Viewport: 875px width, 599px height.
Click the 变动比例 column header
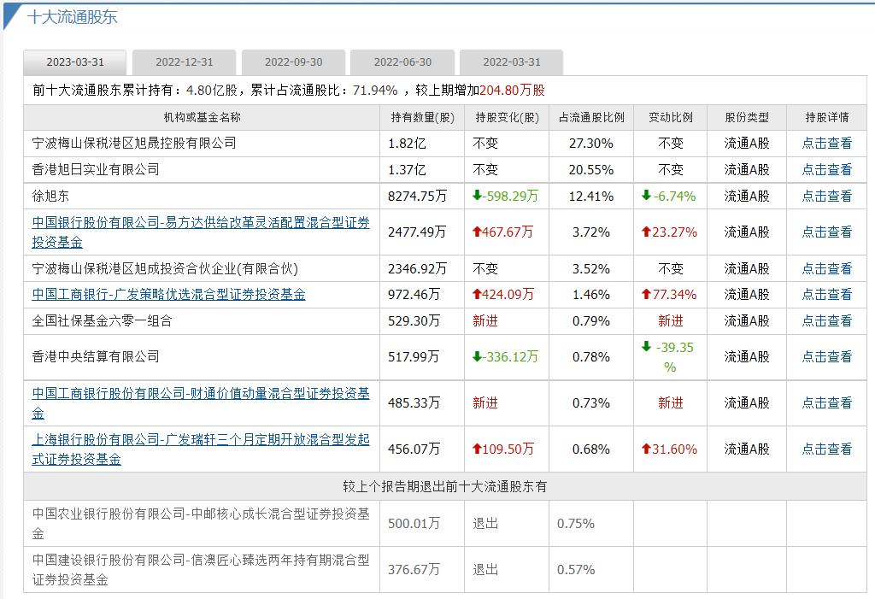coord(670,117)
